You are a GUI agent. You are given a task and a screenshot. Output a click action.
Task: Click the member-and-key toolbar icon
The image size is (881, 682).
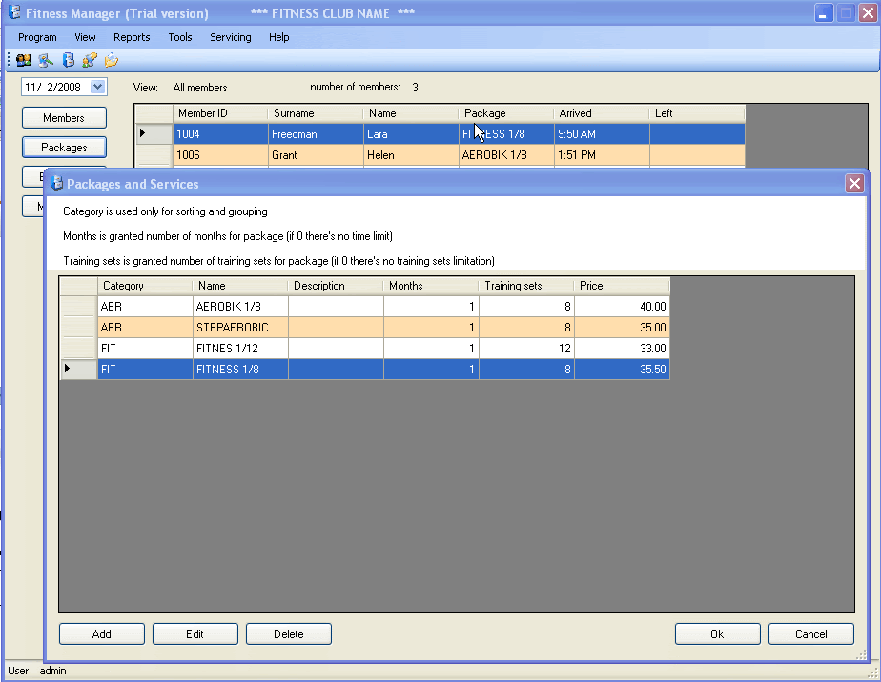tap(90, 60)
